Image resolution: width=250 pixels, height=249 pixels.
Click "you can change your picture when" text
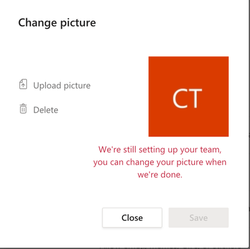pos(160,162)
